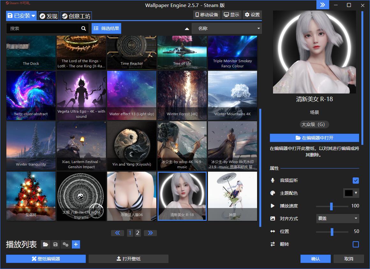The image size is (370, 269).
Task: Switch to the Workshop tab
Action: pos(76,16)
